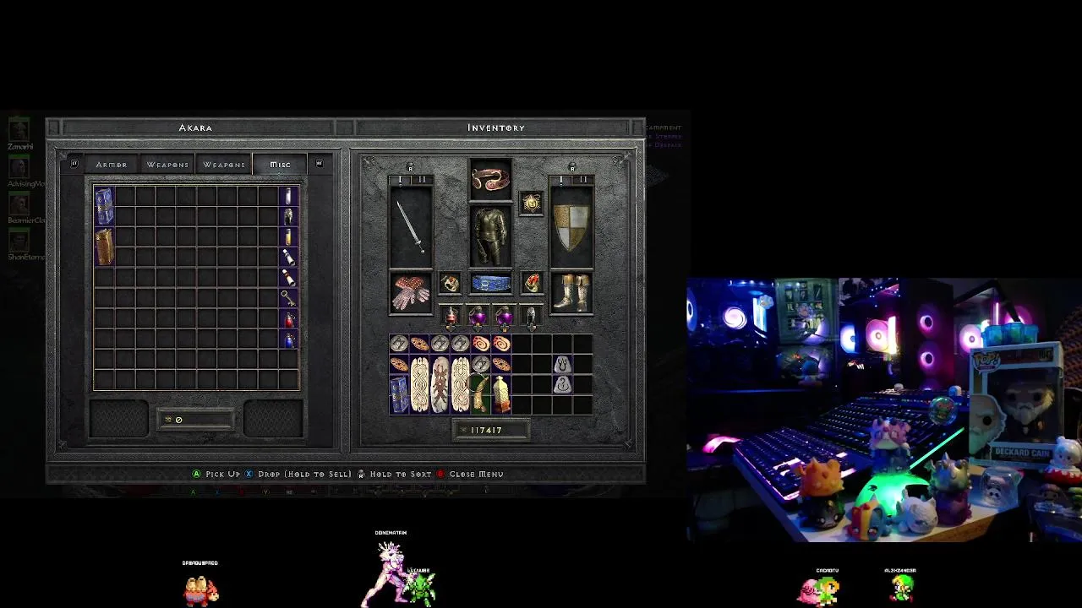
Task: Open the Misc tab in Akara's shop
Action: (x=280, y=165)
